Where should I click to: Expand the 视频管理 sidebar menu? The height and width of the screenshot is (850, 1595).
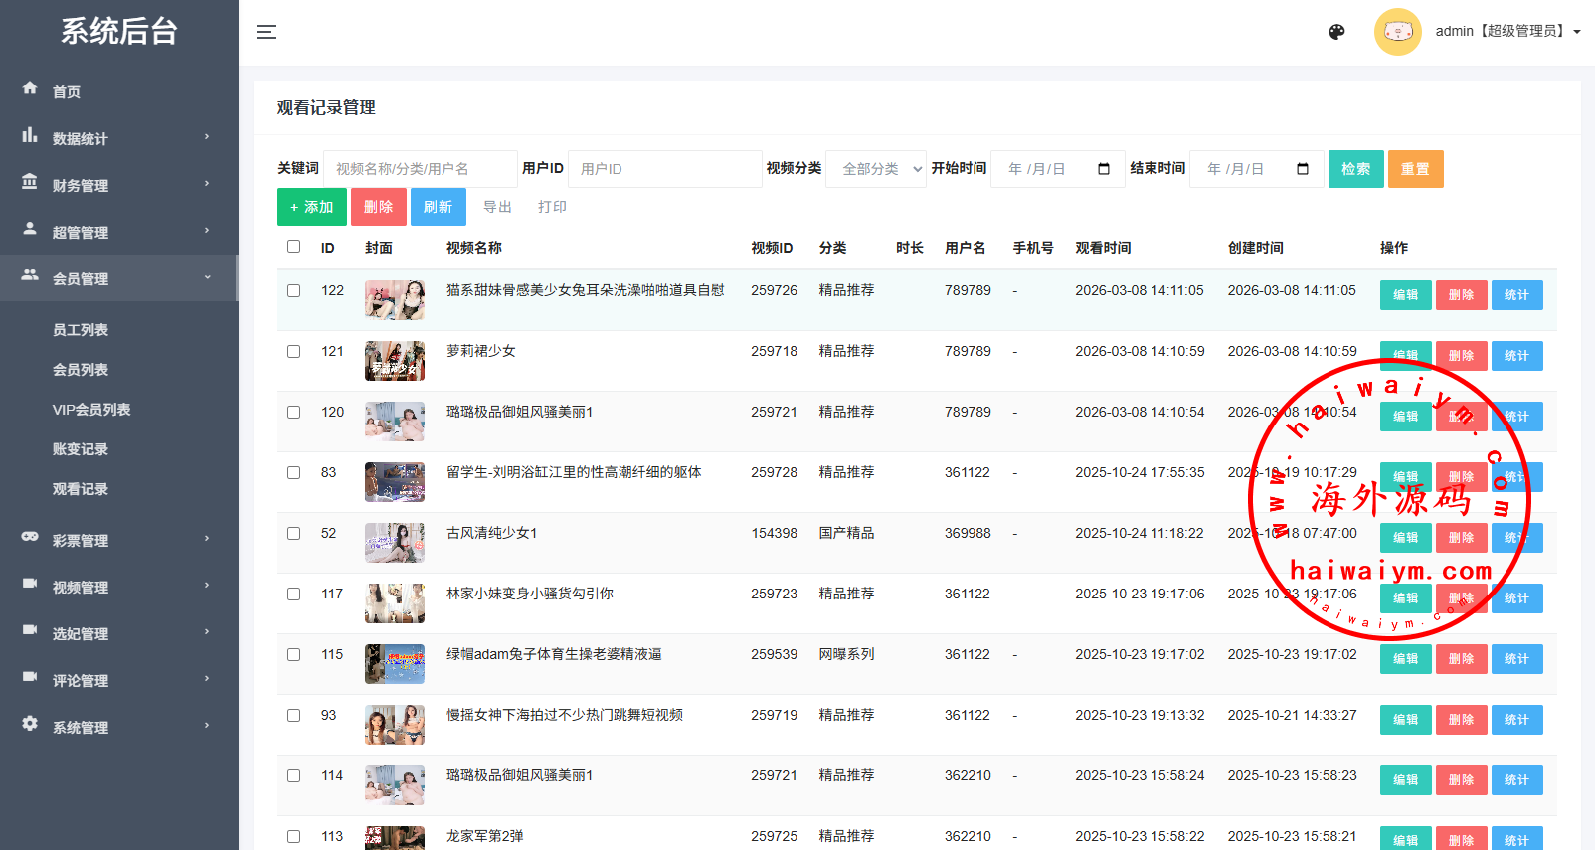(119, 587)
